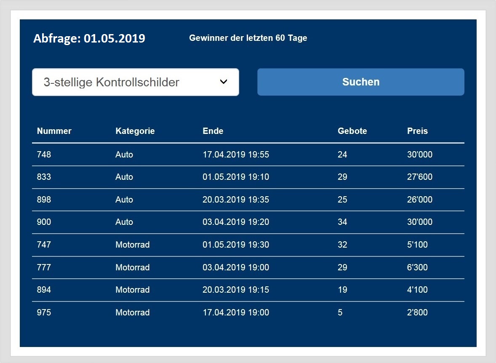The height and width of the screenshot is (363, 496).
Task: Sort by the Ende column header
Action: pos(213,131)
